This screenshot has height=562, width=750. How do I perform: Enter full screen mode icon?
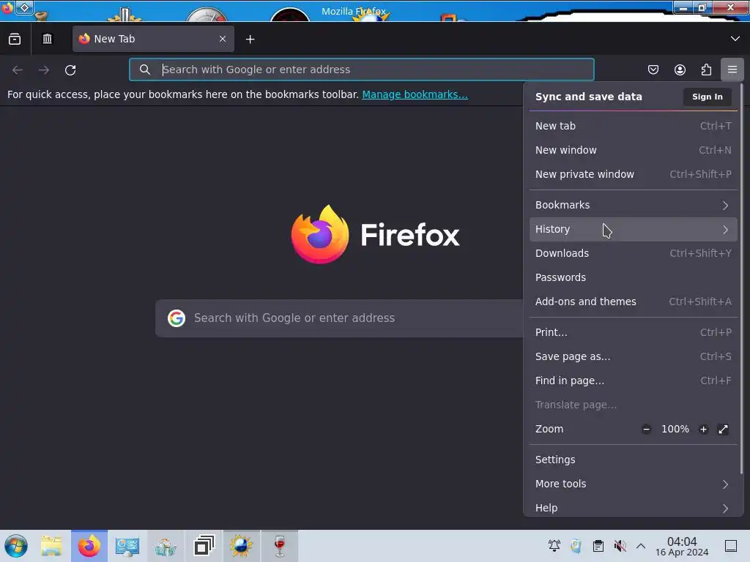[x=723, y=429]
